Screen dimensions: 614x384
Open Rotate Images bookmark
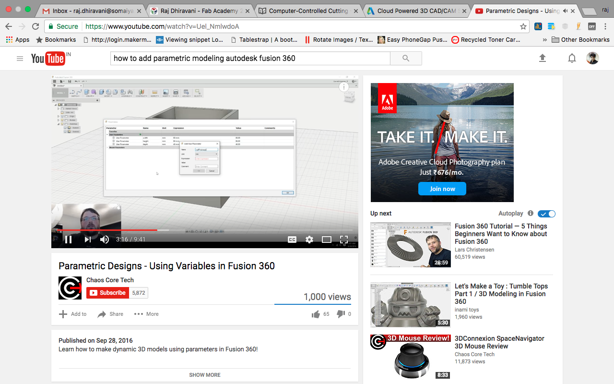coord(339,40)
